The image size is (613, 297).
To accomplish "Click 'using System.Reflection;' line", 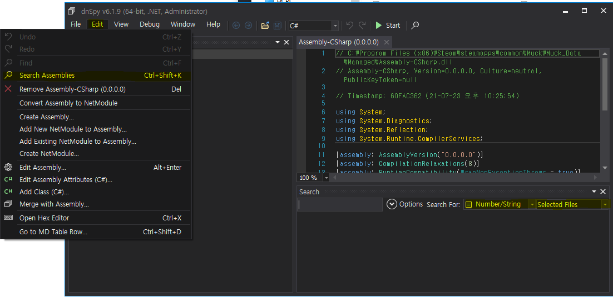I will coord(382,129).
